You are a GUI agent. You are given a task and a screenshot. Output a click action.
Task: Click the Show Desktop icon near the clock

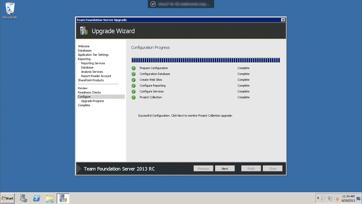(x=358, y=199)
